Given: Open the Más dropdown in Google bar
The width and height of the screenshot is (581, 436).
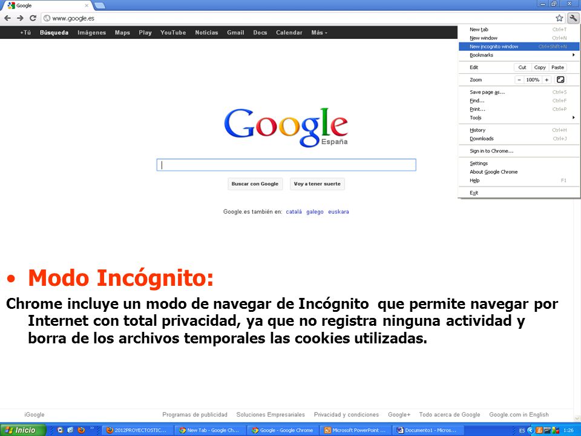Looking at the screenshot, I should (319, 33).
